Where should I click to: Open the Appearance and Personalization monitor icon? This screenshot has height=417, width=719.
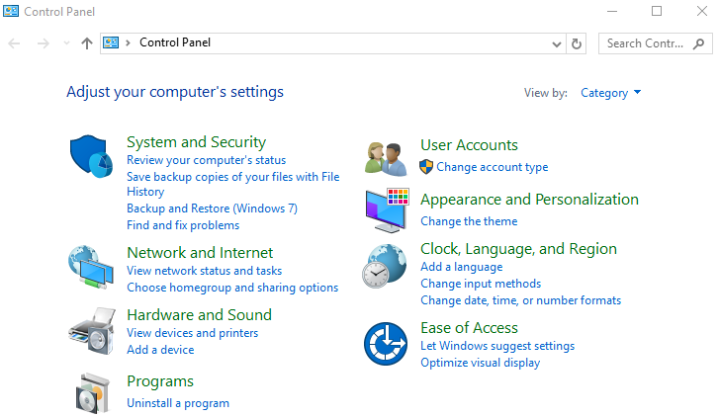[x=387, y=209]
